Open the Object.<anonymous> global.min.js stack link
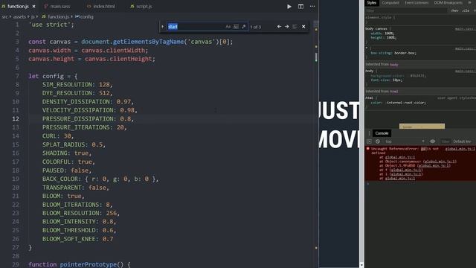476x268 pixels. coord(440,162)
